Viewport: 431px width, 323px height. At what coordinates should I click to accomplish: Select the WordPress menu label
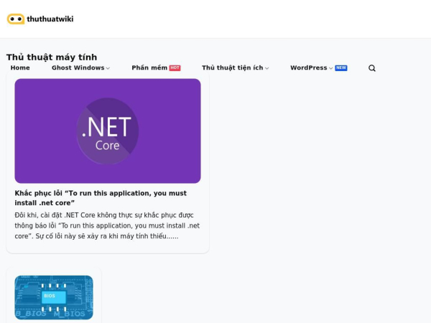click(309, 68)
